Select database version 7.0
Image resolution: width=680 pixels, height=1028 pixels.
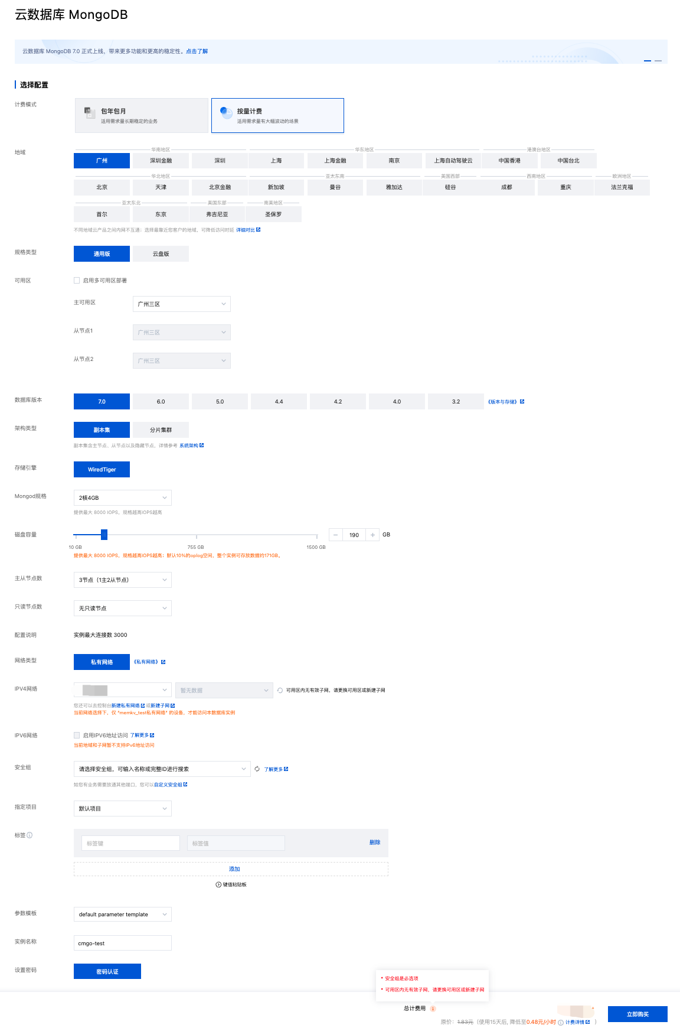[x=102, y=402]
